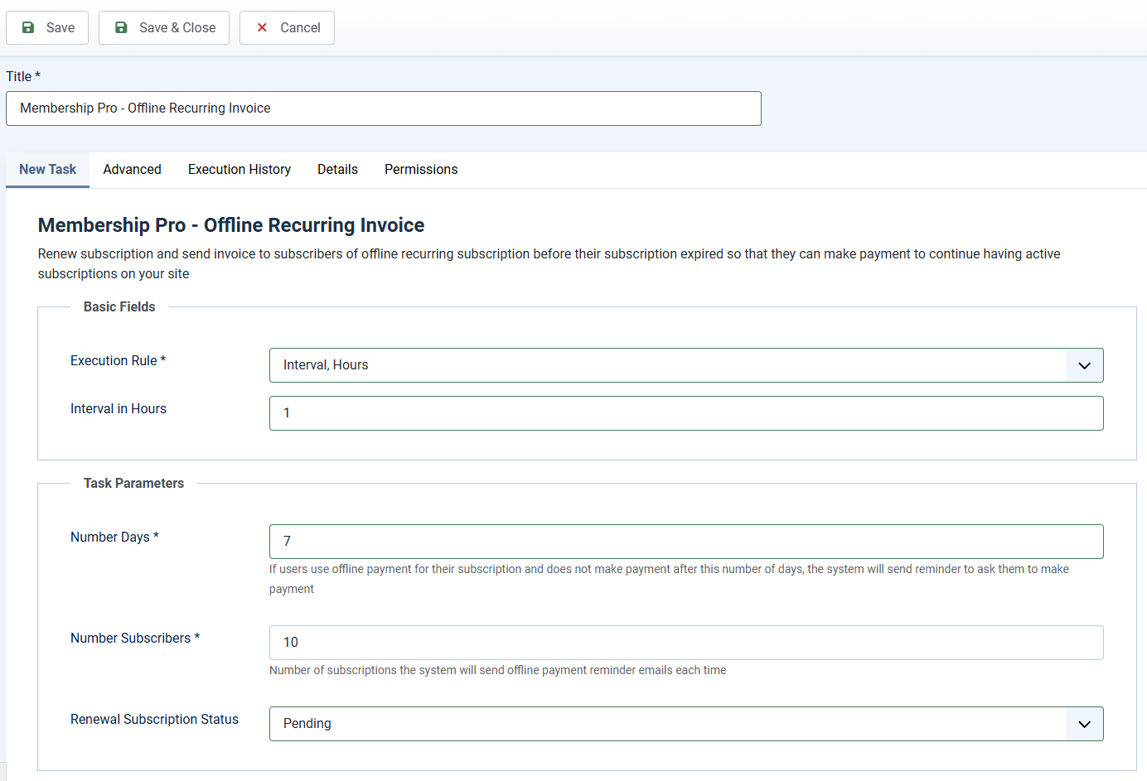This screenshot has width=1147, height=781.
Task: Open the Renewal Subscription Status 'Pending' dropdown
Action: click(686, 724)
